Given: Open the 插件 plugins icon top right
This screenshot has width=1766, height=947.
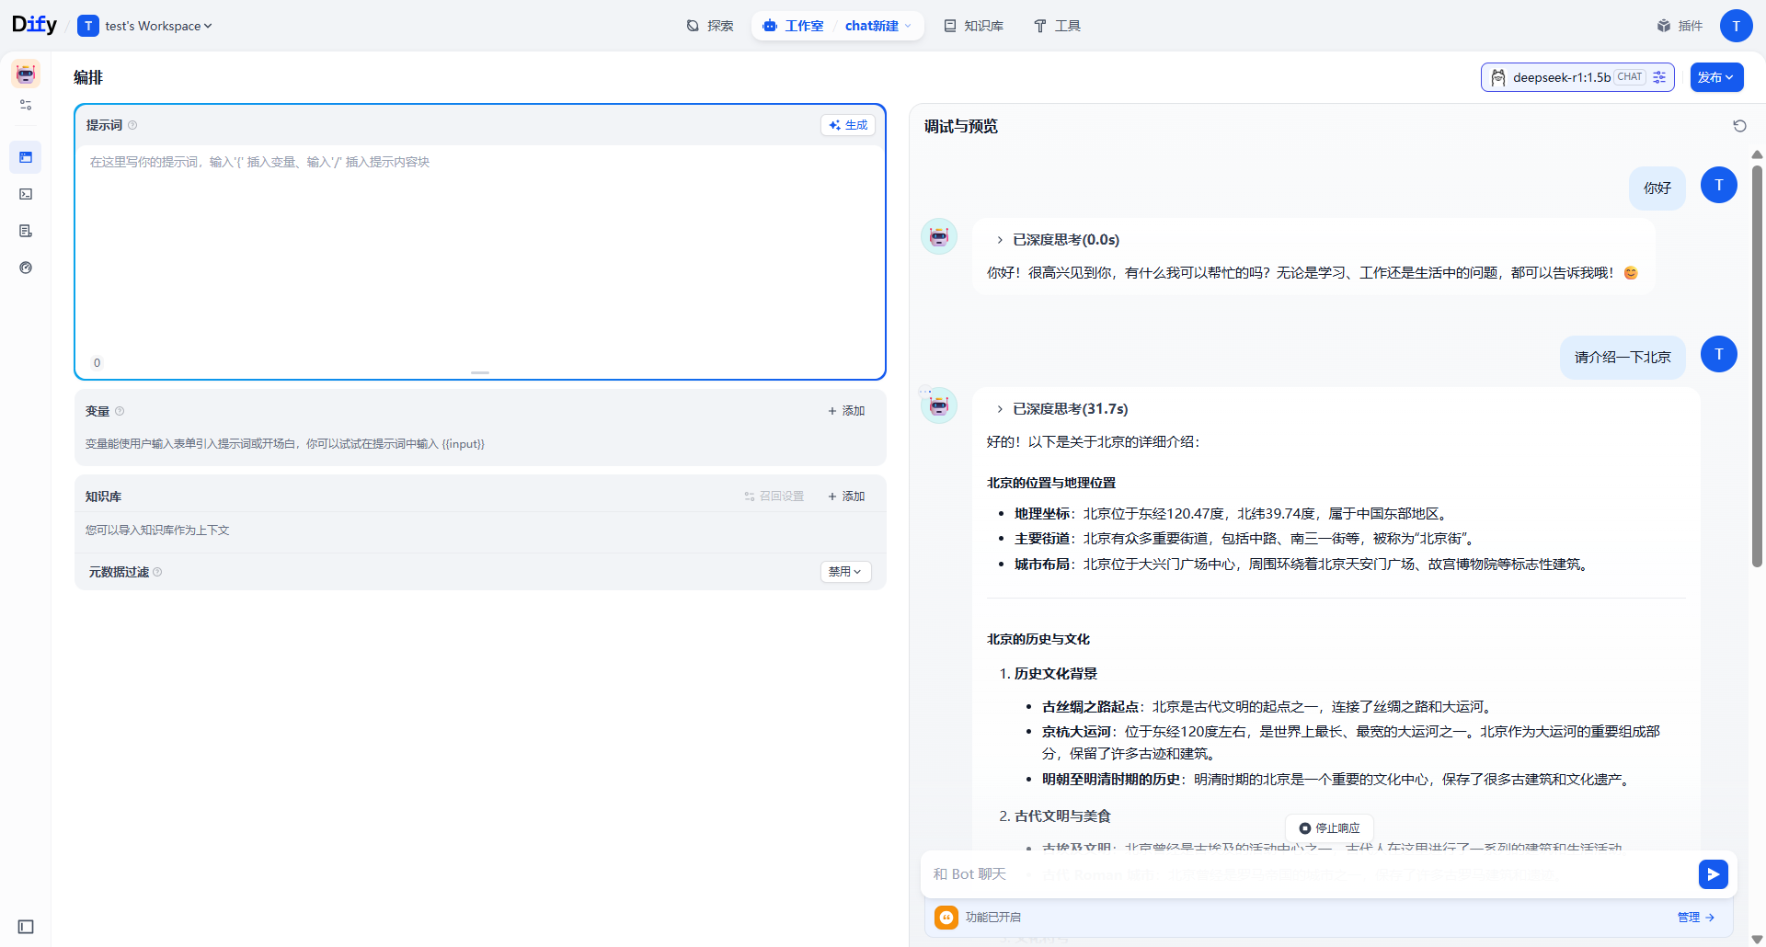Looking at the screenshot, I should (x=1681, y=26).
